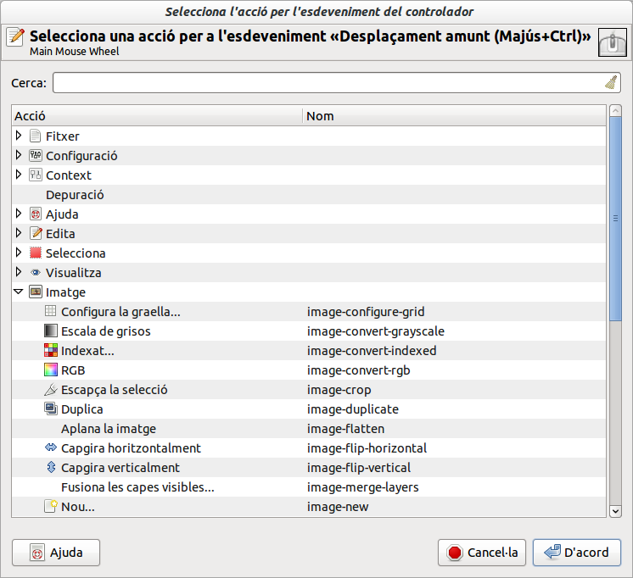Click the Escapça la selecció crop icon
Viewport: 633px width, 578px height.
click(x=50, y=390)
